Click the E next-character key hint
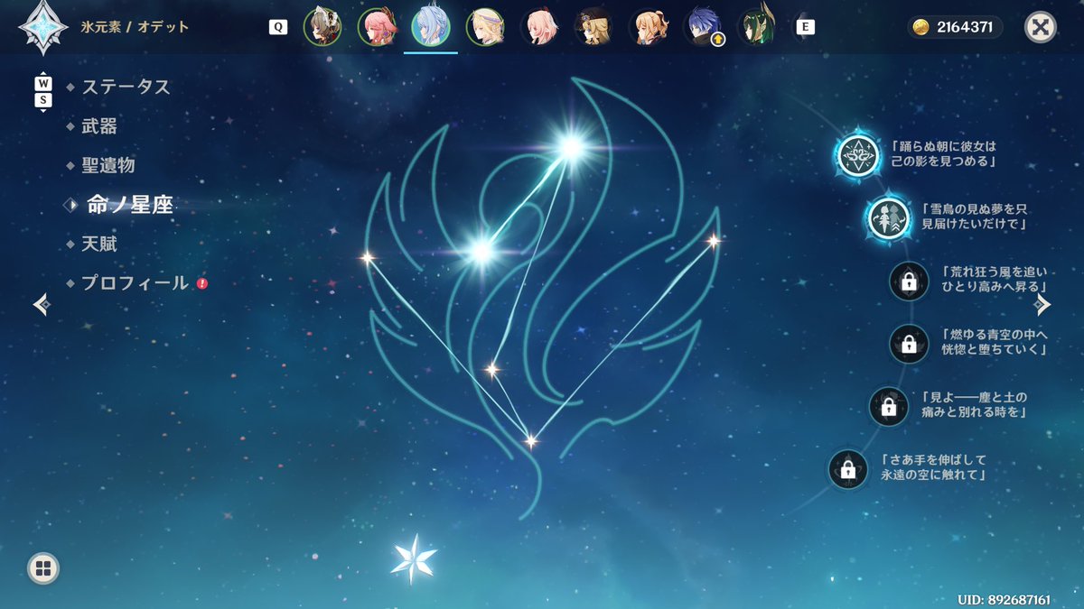1084x609 pixels. (804, 27)
